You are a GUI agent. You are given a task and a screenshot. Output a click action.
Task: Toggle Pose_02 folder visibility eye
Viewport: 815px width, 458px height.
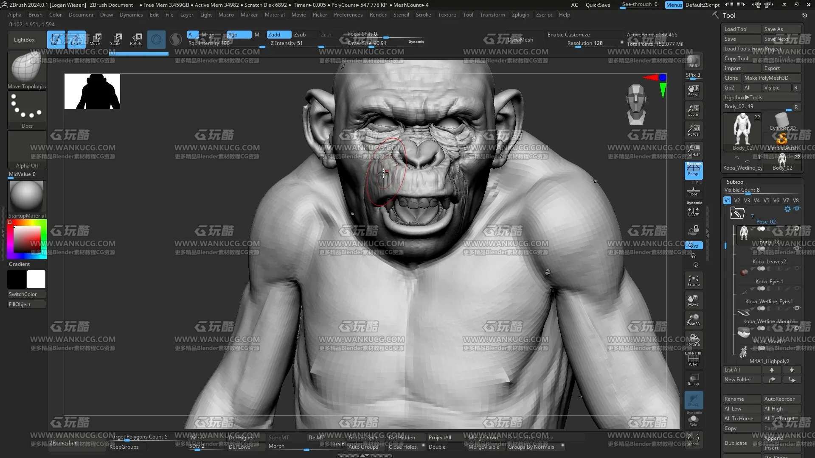797,209
